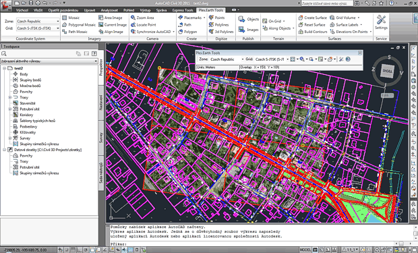The height and width of the screenshot is (253, 418).
Task: Choose the Path Mosaic tool
Action: pyautogui.click(x=75, y=32)
